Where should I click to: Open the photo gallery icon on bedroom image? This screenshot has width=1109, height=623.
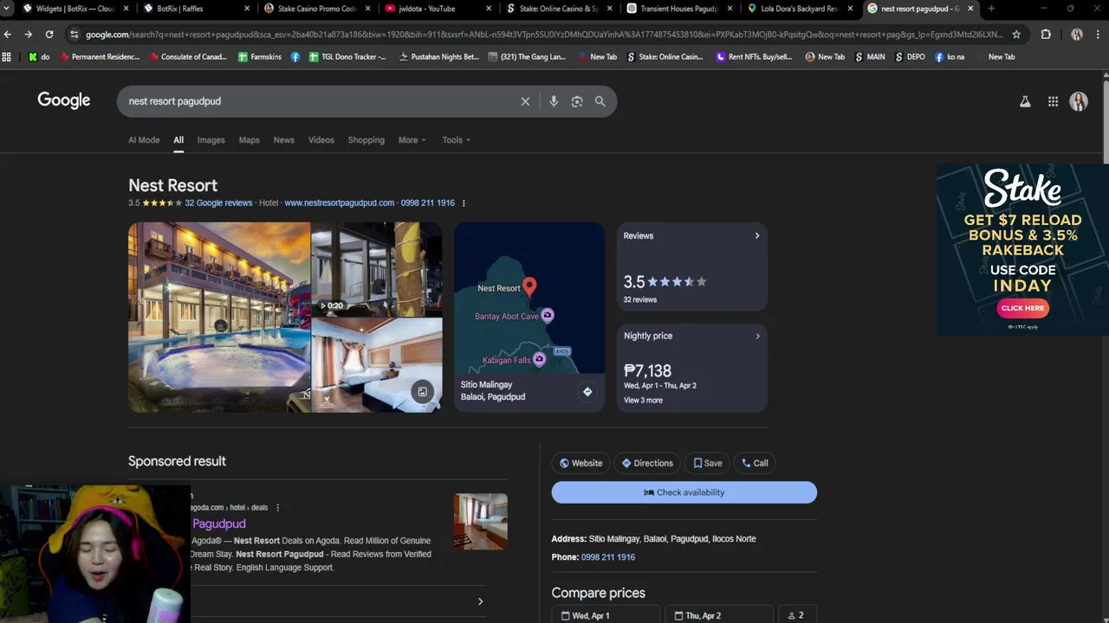click(422, 392)
